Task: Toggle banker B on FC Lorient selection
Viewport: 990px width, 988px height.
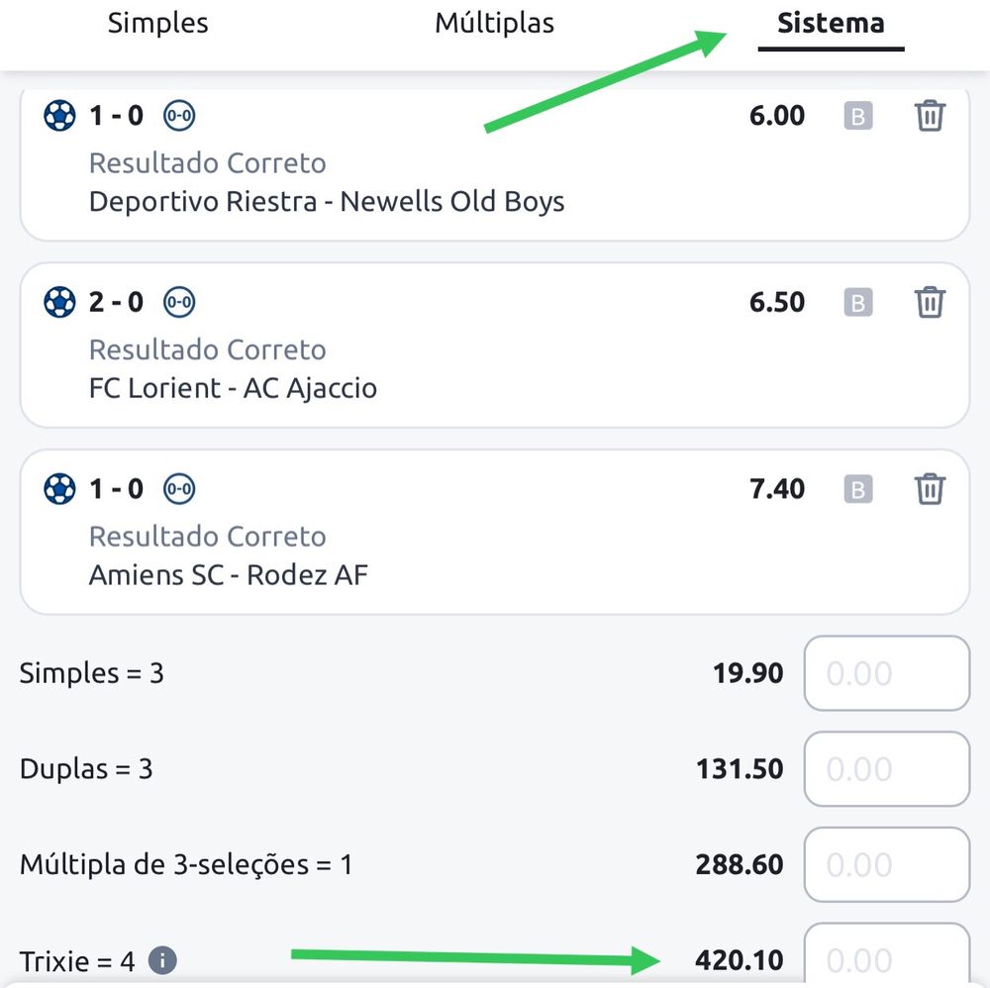Action: pos(857,302)
